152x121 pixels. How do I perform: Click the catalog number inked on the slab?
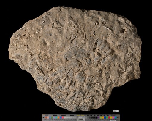click(x=47, y=16)
